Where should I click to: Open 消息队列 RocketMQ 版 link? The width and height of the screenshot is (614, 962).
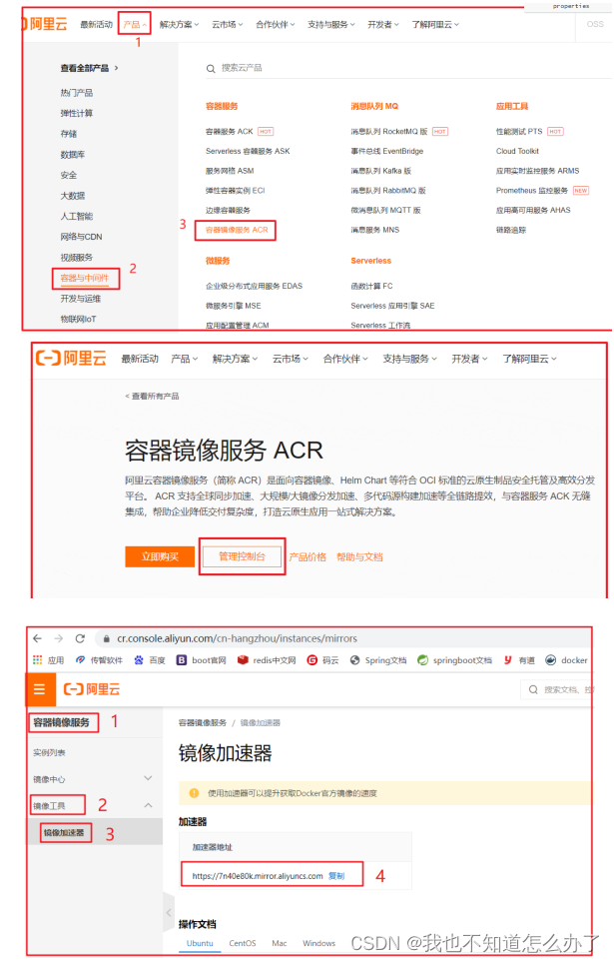point(389,131)
